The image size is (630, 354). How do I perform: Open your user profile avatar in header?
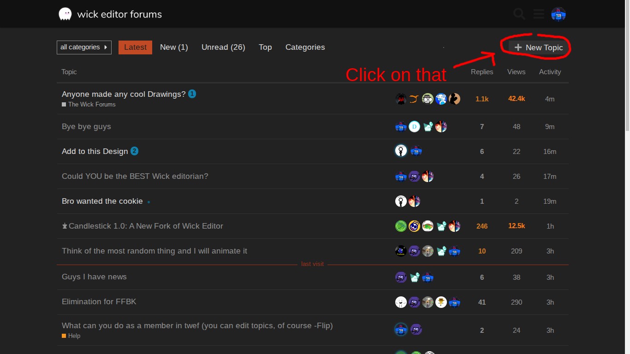(559, 14)
